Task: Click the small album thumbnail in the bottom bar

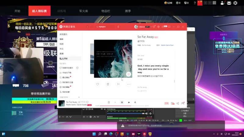Action: tap(62, 103)
